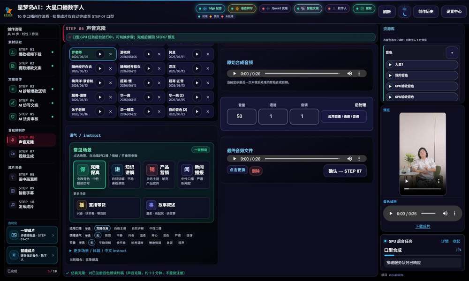The height and width of the screenshot is (281, 469).
Task: Select the 克隆保真 applicable-style chip
Action: click(102, 229)
